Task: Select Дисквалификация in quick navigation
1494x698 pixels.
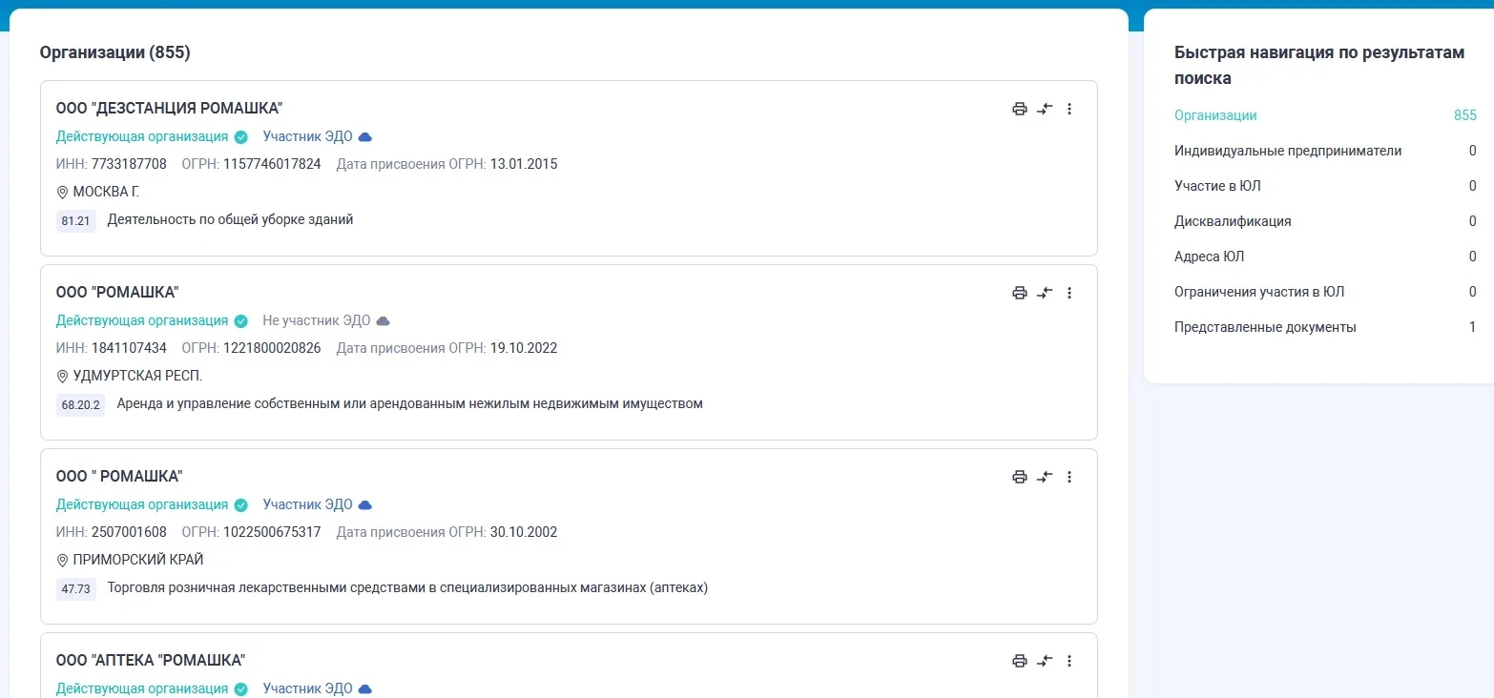Action: tap(1233, 221)
